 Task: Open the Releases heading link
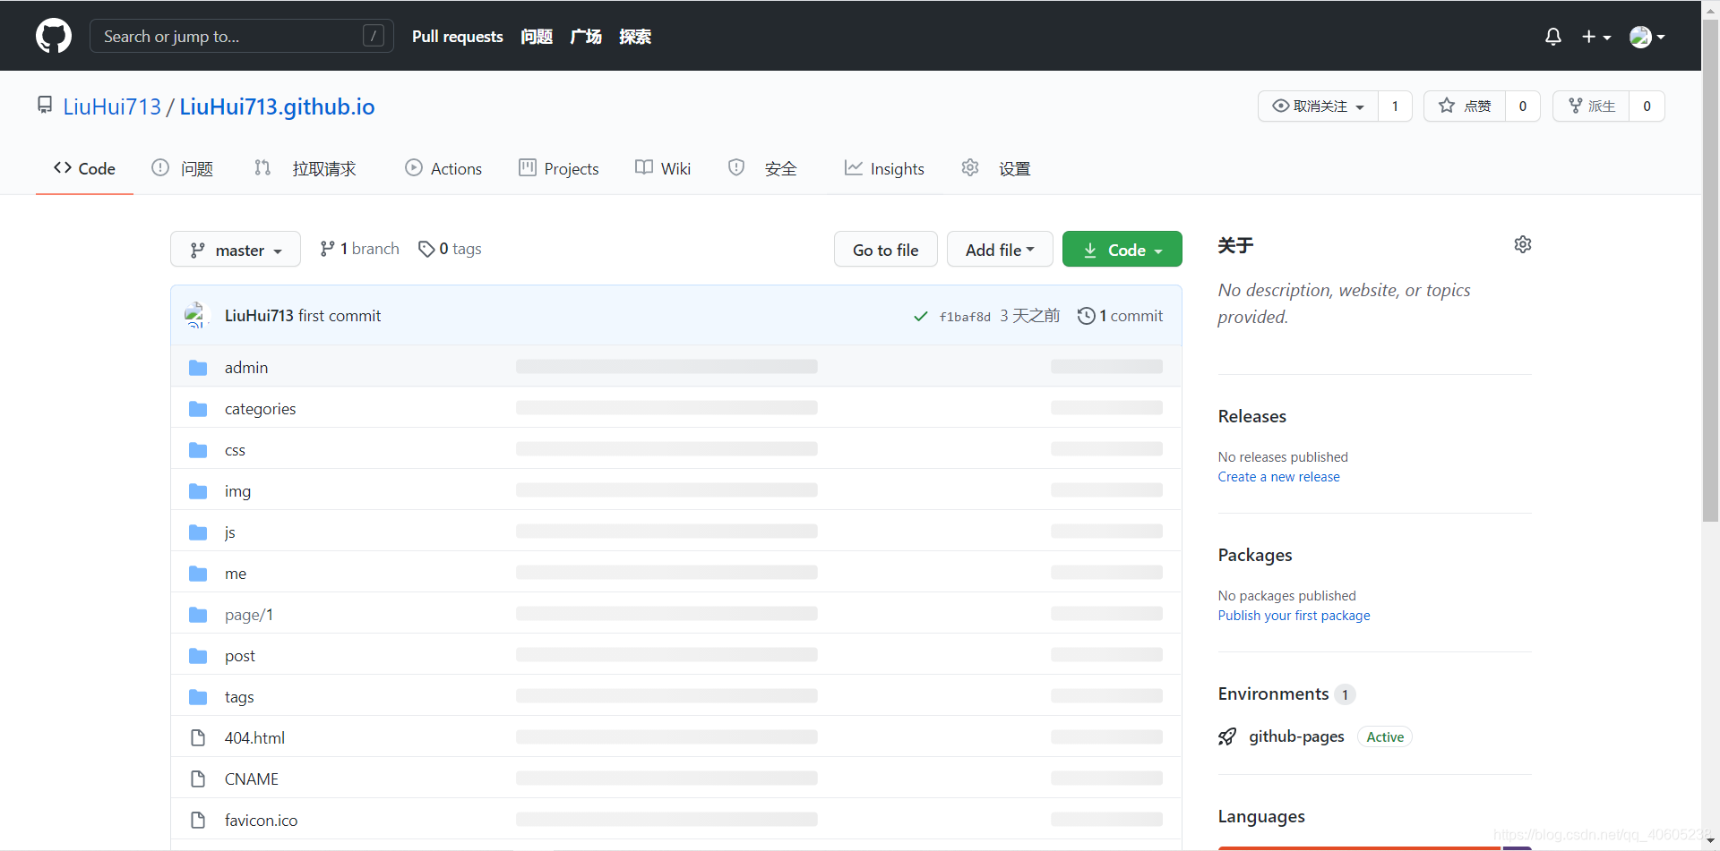(x=1252, y=416)
